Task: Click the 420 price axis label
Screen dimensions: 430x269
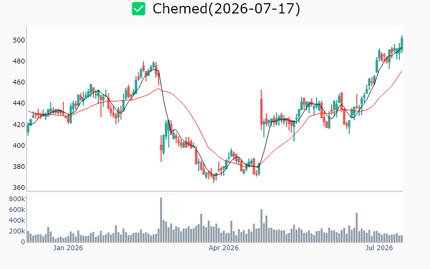Action: pos(19,125)
